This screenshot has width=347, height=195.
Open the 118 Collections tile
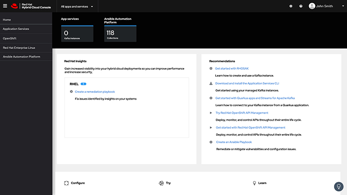(x=120, y=33)
